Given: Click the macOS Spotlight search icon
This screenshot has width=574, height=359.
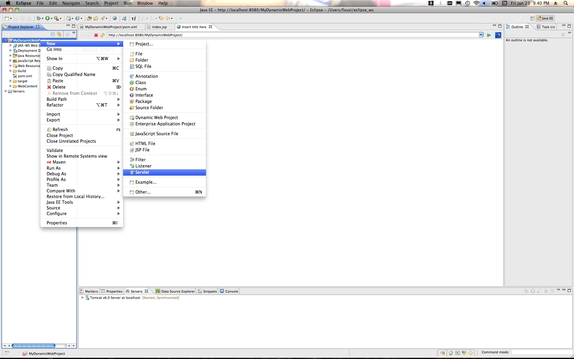Looking at the screenshot, I should coord(566,3).
